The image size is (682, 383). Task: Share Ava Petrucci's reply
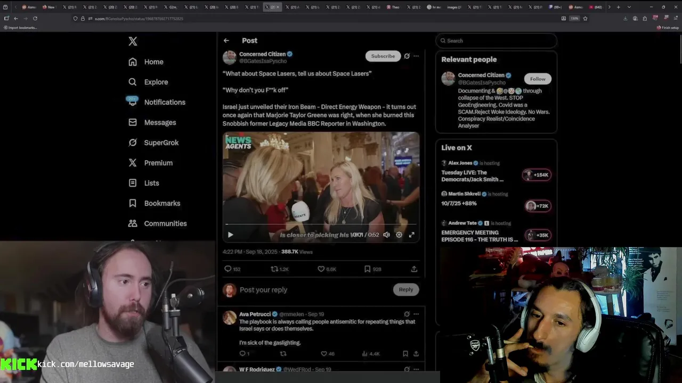click(x=416, y=354)
